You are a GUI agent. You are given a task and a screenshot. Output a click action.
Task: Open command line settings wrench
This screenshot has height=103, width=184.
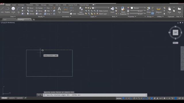pyautogui.click(x=41, y=95)
